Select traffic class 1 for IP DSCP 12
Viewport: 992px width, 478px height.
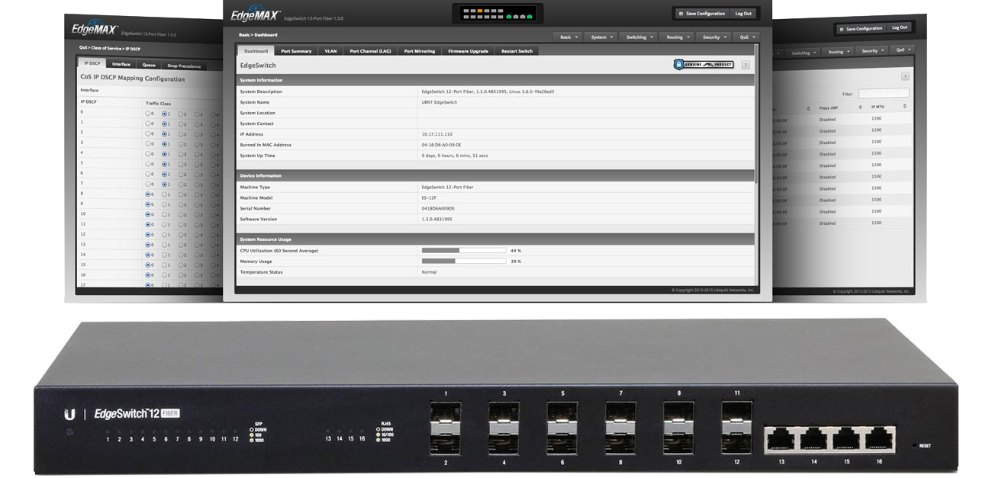[x=164, y=235]
